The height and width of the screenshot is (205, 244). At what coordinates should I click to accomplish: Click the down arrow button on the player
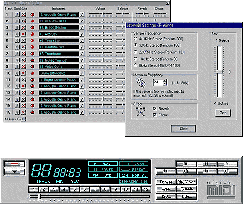pos(15,172)
